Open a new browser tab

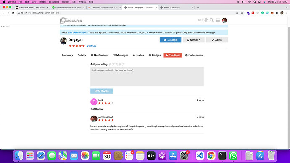[198, 8]
